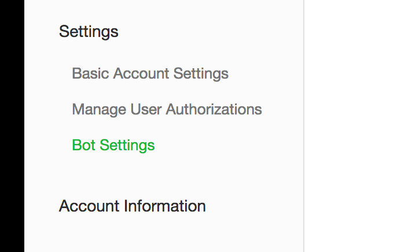Select the green highlighted sidebar item
This screenshot has width=412, height=252.
(113, 144)
